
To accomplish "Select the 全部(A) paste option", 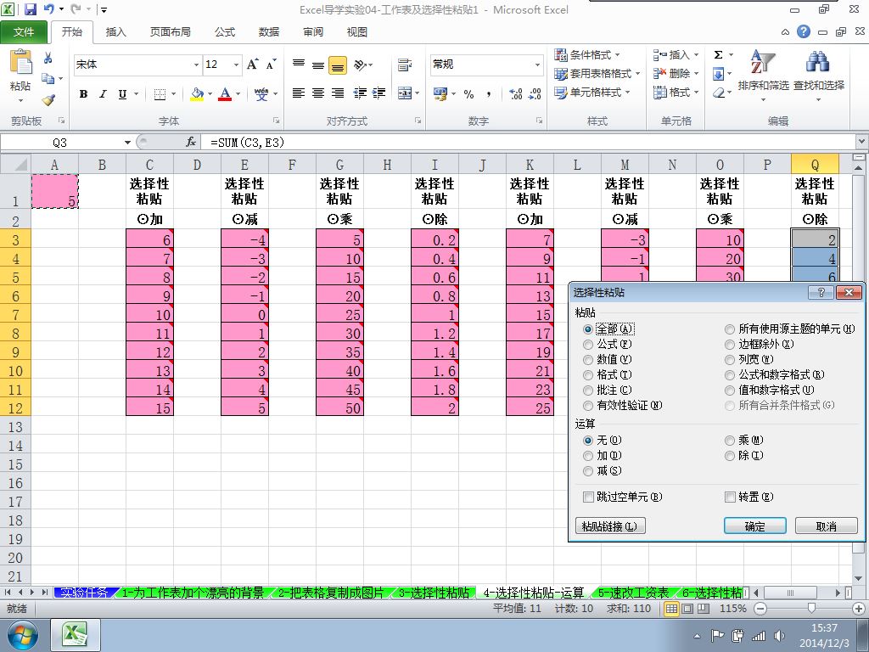I will [x=588, y=329].
